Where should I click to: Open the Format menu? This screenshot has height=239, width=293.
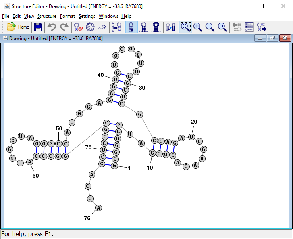pos(67,16)
